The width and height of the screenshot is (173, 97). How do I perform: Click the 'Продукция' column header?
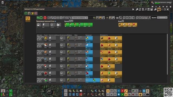pyautogui.click(x=88, y=35)
